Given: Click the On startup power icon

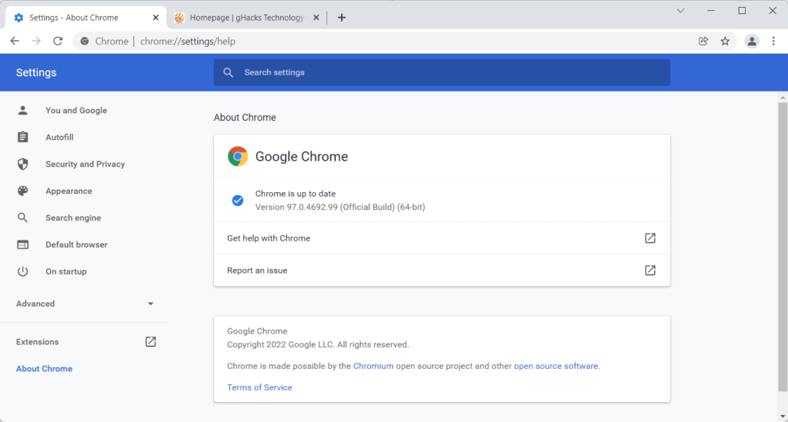Looking at the screenshot, I should (x=22, y=271).
